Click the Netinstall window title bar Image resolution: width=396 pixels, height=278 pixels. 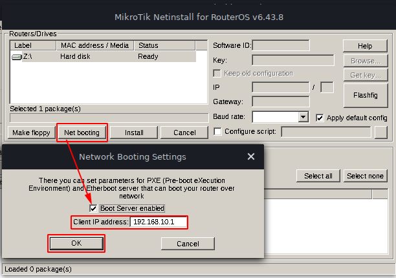[199, 17]
